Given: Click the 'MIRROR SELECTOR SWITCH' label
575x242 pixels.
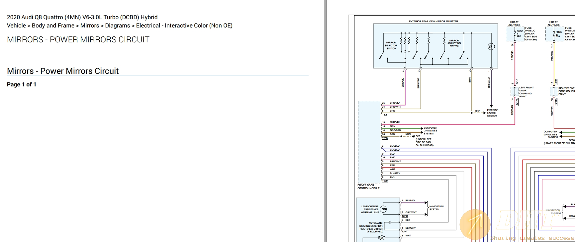Looking at the screenshot, I should pyautogui.click(x=391, y=45).
